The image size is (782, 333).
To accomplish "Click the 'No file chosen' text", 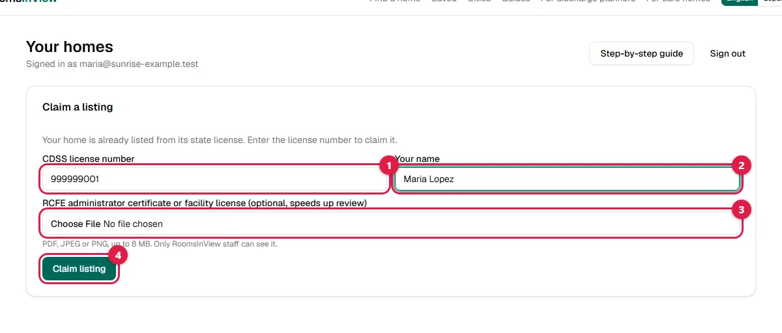I will point(133,224).
